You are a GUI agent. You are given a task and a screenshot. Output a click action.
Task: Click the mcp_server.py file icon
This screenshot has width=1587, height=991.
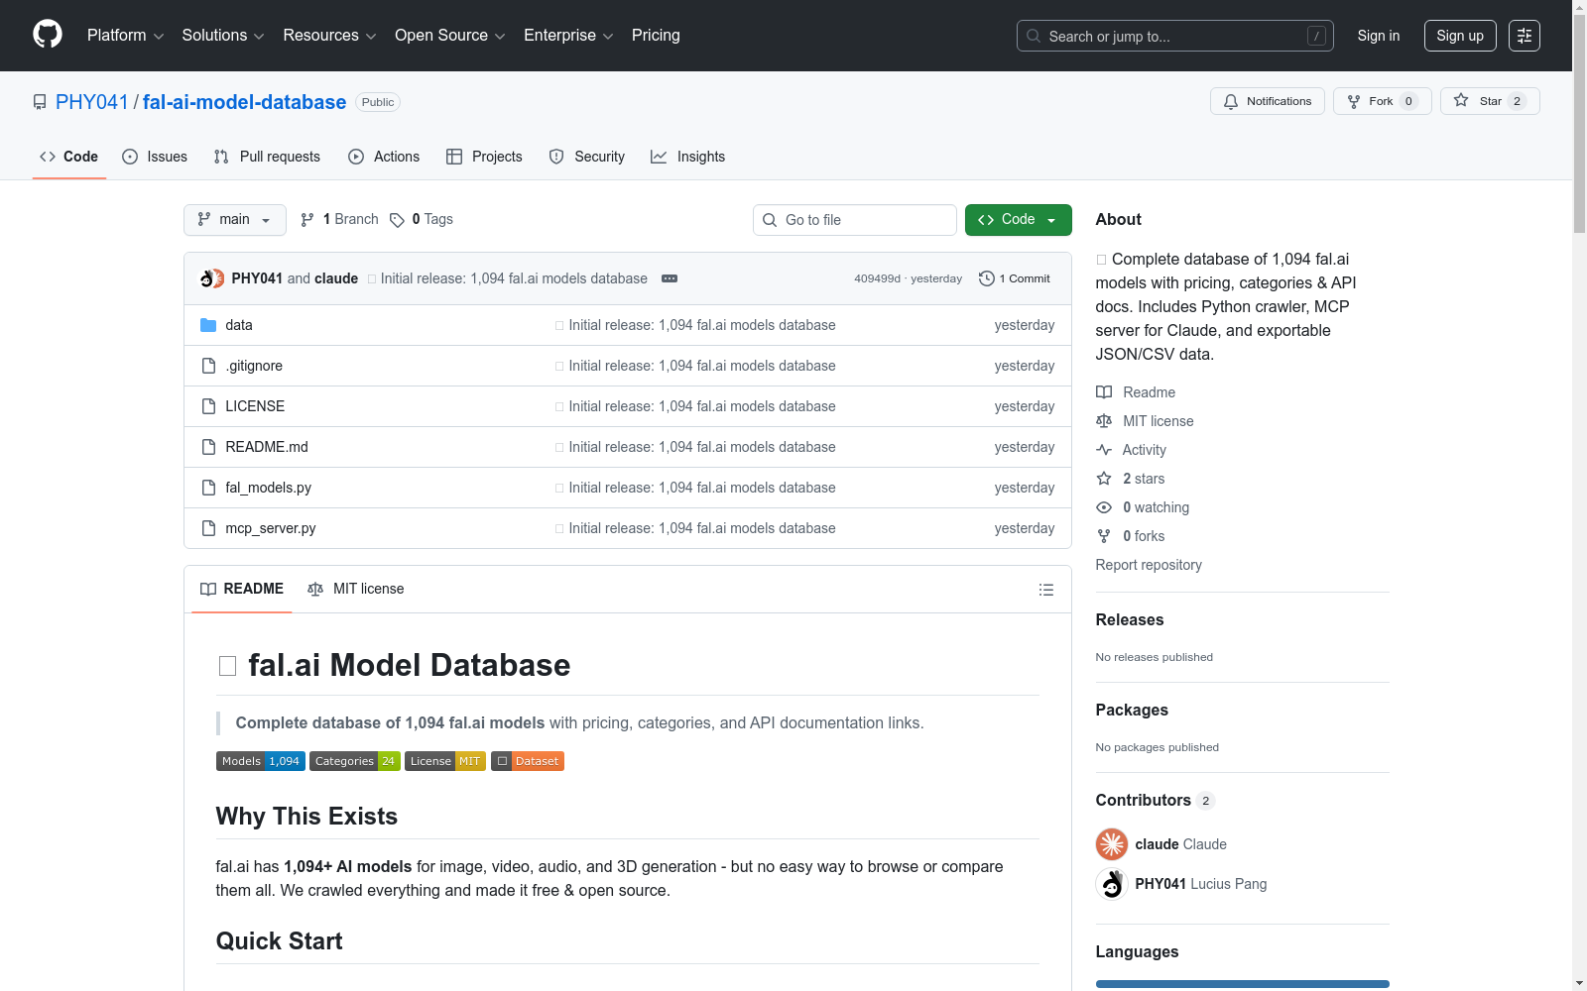click(208, 528)
